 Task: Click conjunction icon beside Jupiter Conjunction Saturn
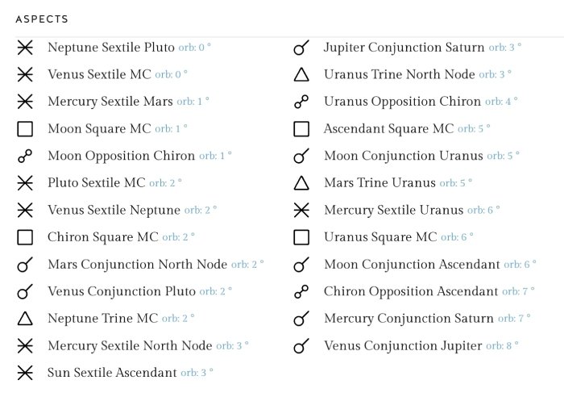301,48
